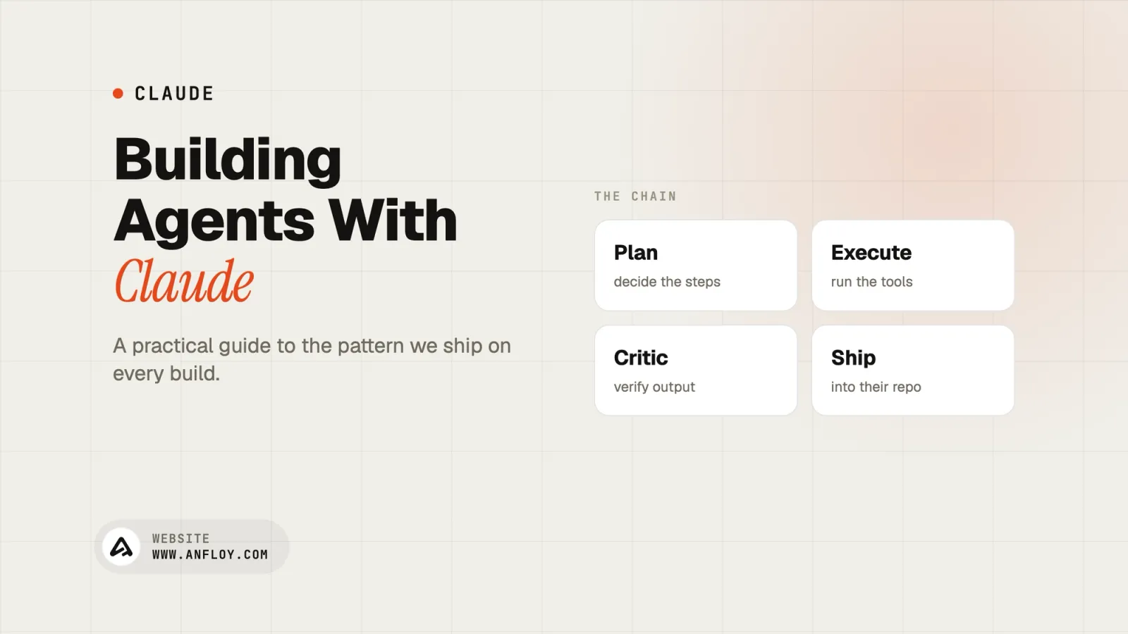
Task: Click the CLAUDE eyebrow label
Action: 174,94
